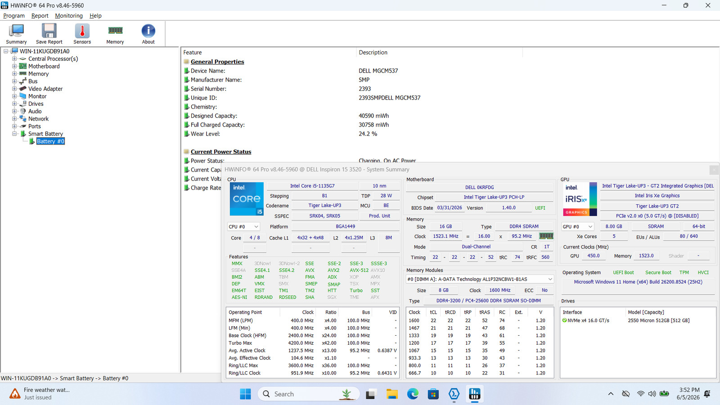Click the Intel Tiger Lake-UP3 PCH-LP chipset field
This screenshot has width=720, height=405.
[x=494, y=197]
